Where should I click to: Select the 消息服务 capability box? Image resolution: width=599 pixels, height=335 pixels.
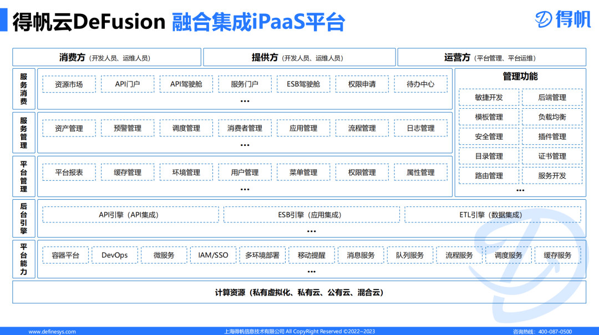359,255
